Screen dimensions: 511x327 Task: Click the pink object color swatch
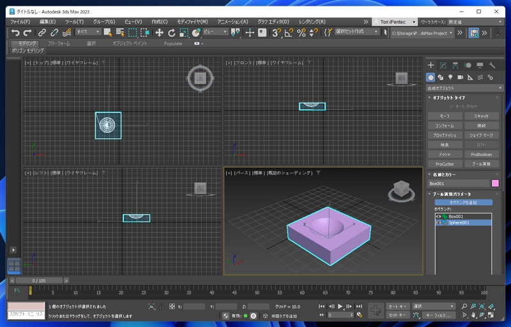click(495, 184)
